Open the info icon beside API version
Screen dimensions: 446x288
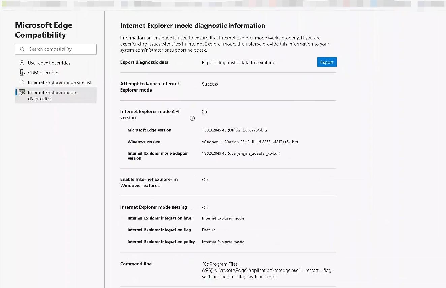pyautogui.click(x=192, y=118)
